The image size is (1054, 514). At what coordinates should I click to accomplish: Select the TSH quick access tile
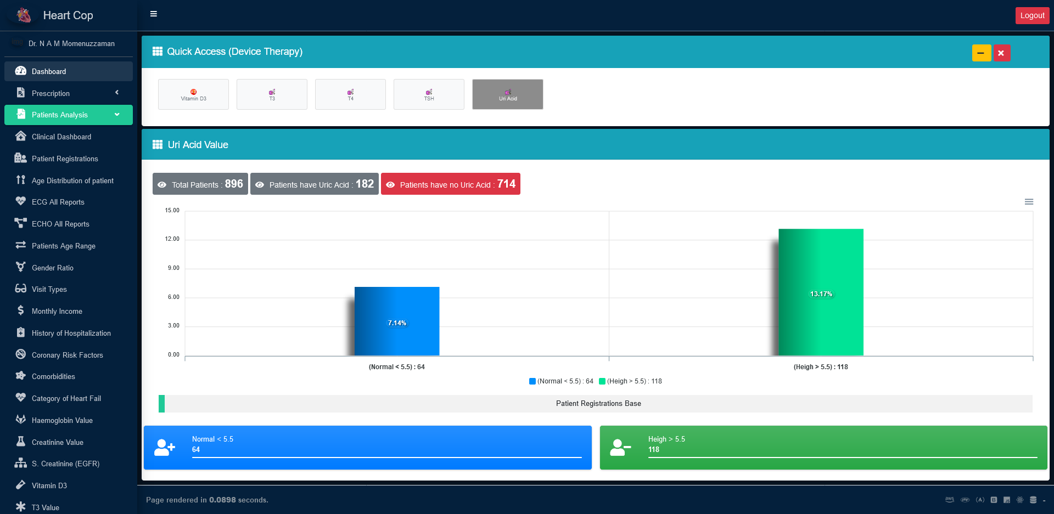pyautogui.click(x=429, y=94)
